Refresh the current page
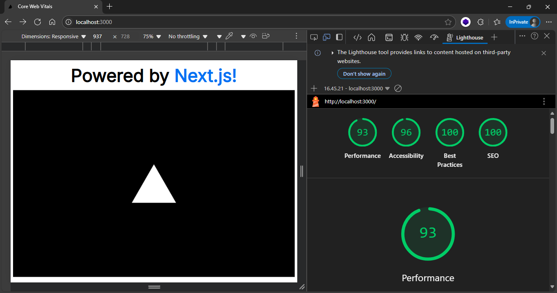This screenshot has height=293, width=557. (38, 22)
